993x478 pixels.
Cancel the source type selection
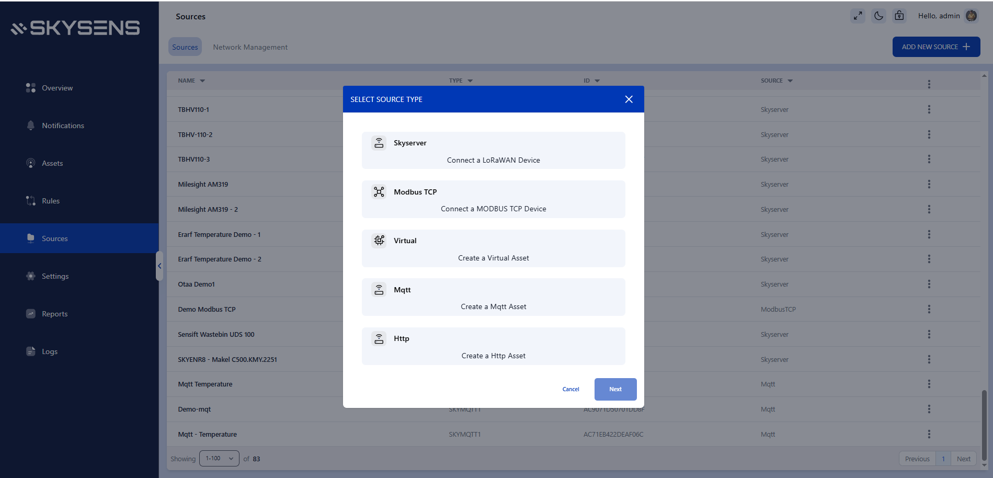(570, 389)
